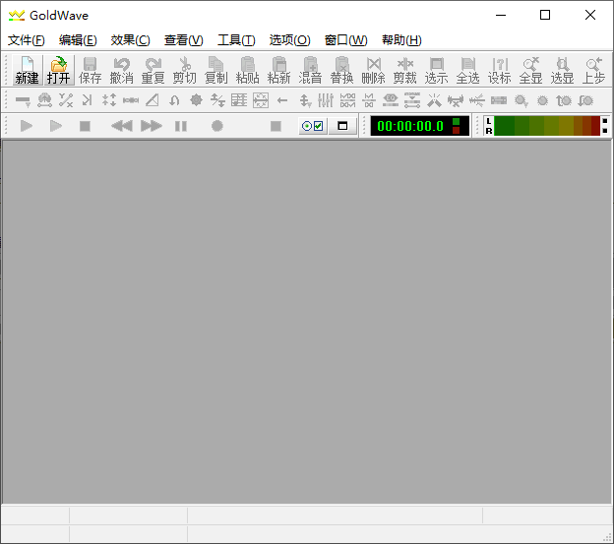Image resolution: width=614 pixels, height=544 pixels.
Task: Click the 全选 (Select All) icon
Action: [x=467, y=70]
